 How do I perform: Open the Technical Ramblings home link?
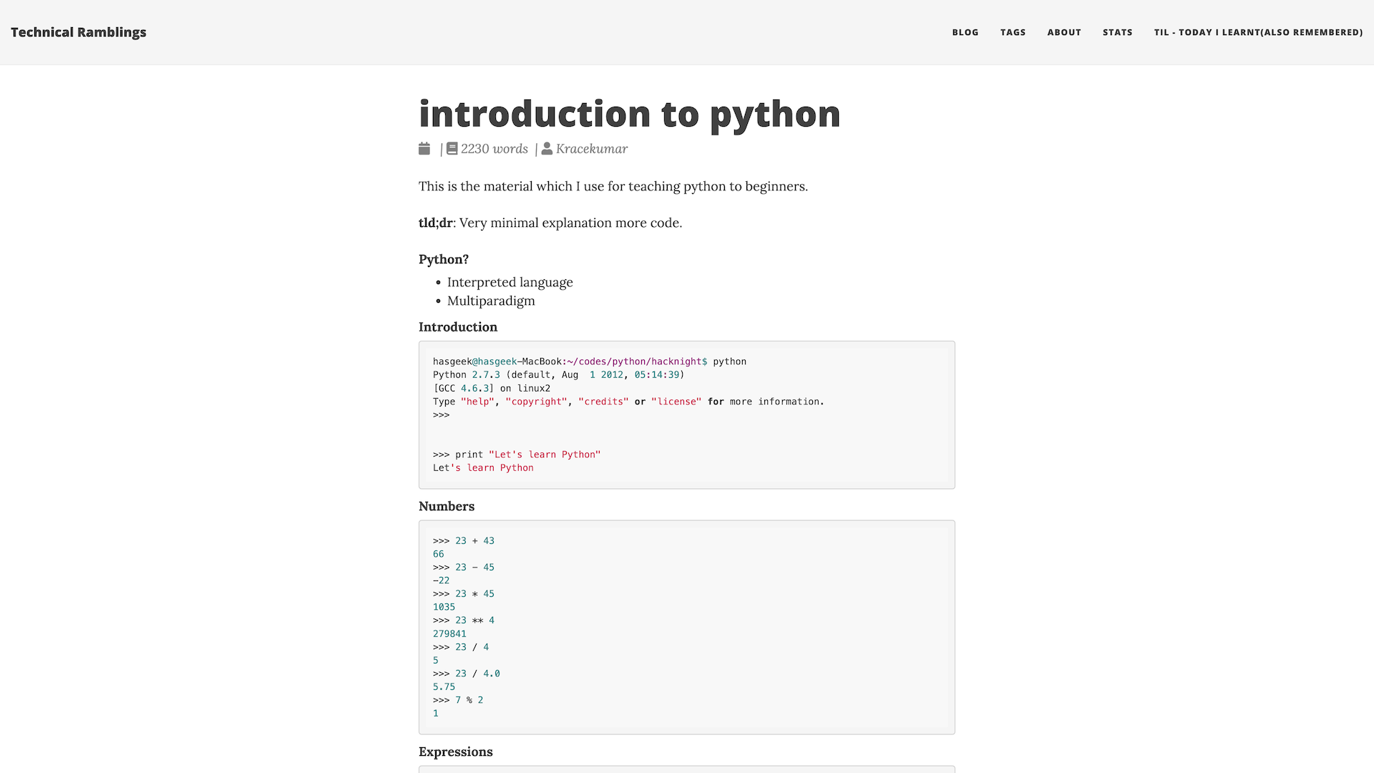[78, 32]
